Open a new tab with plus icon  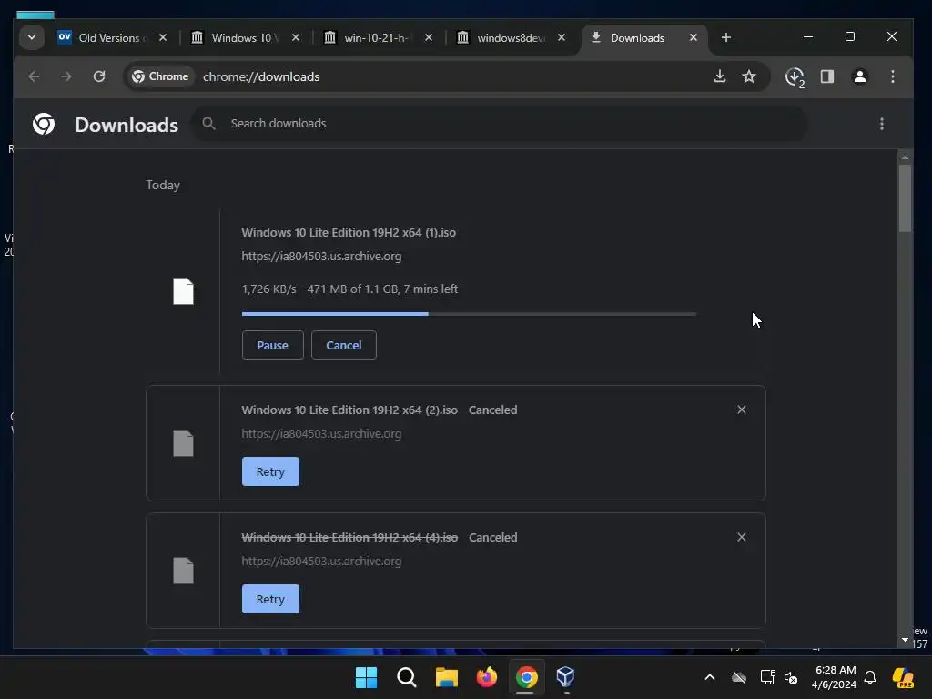coord(725,37)
